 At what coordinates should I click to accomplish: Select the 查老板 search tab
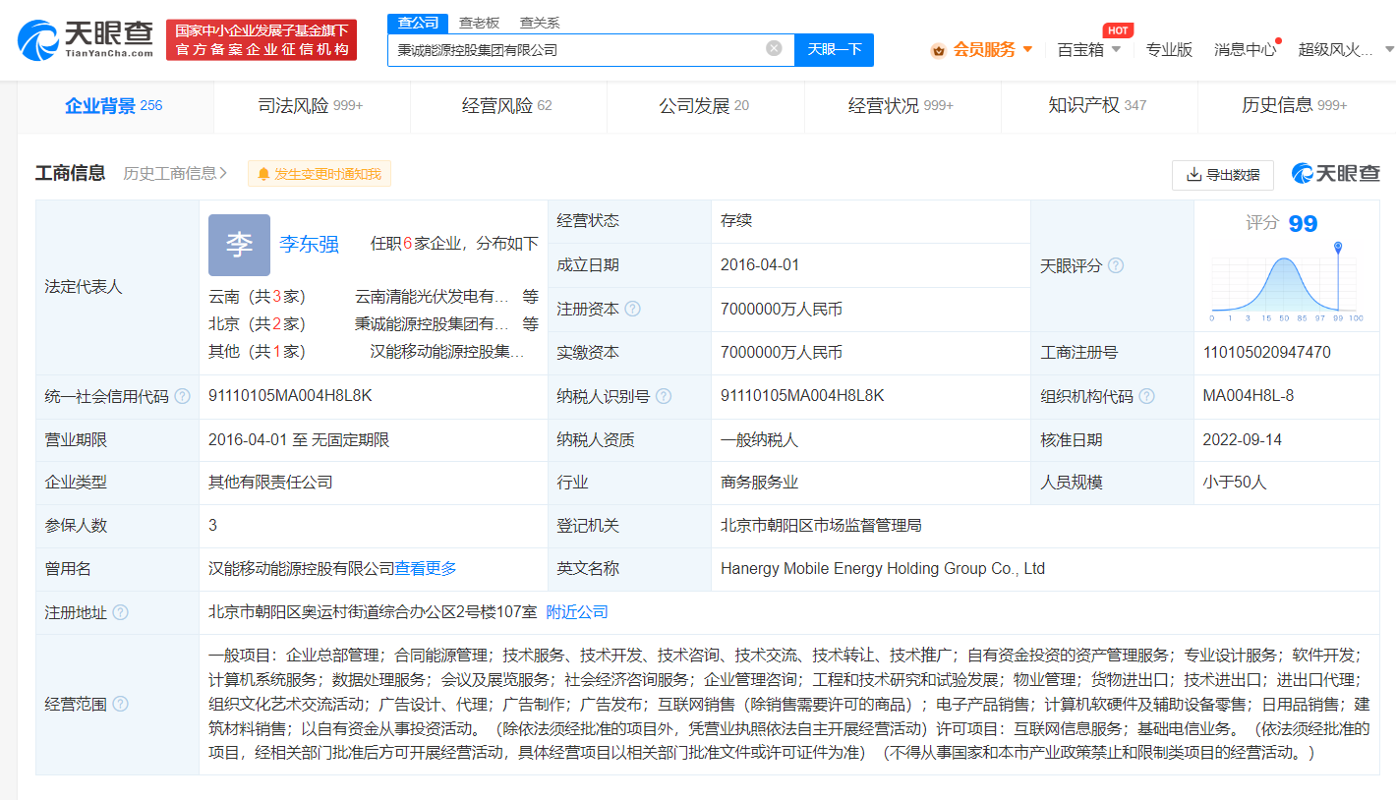pyautogui.click(x=479, y=23)
